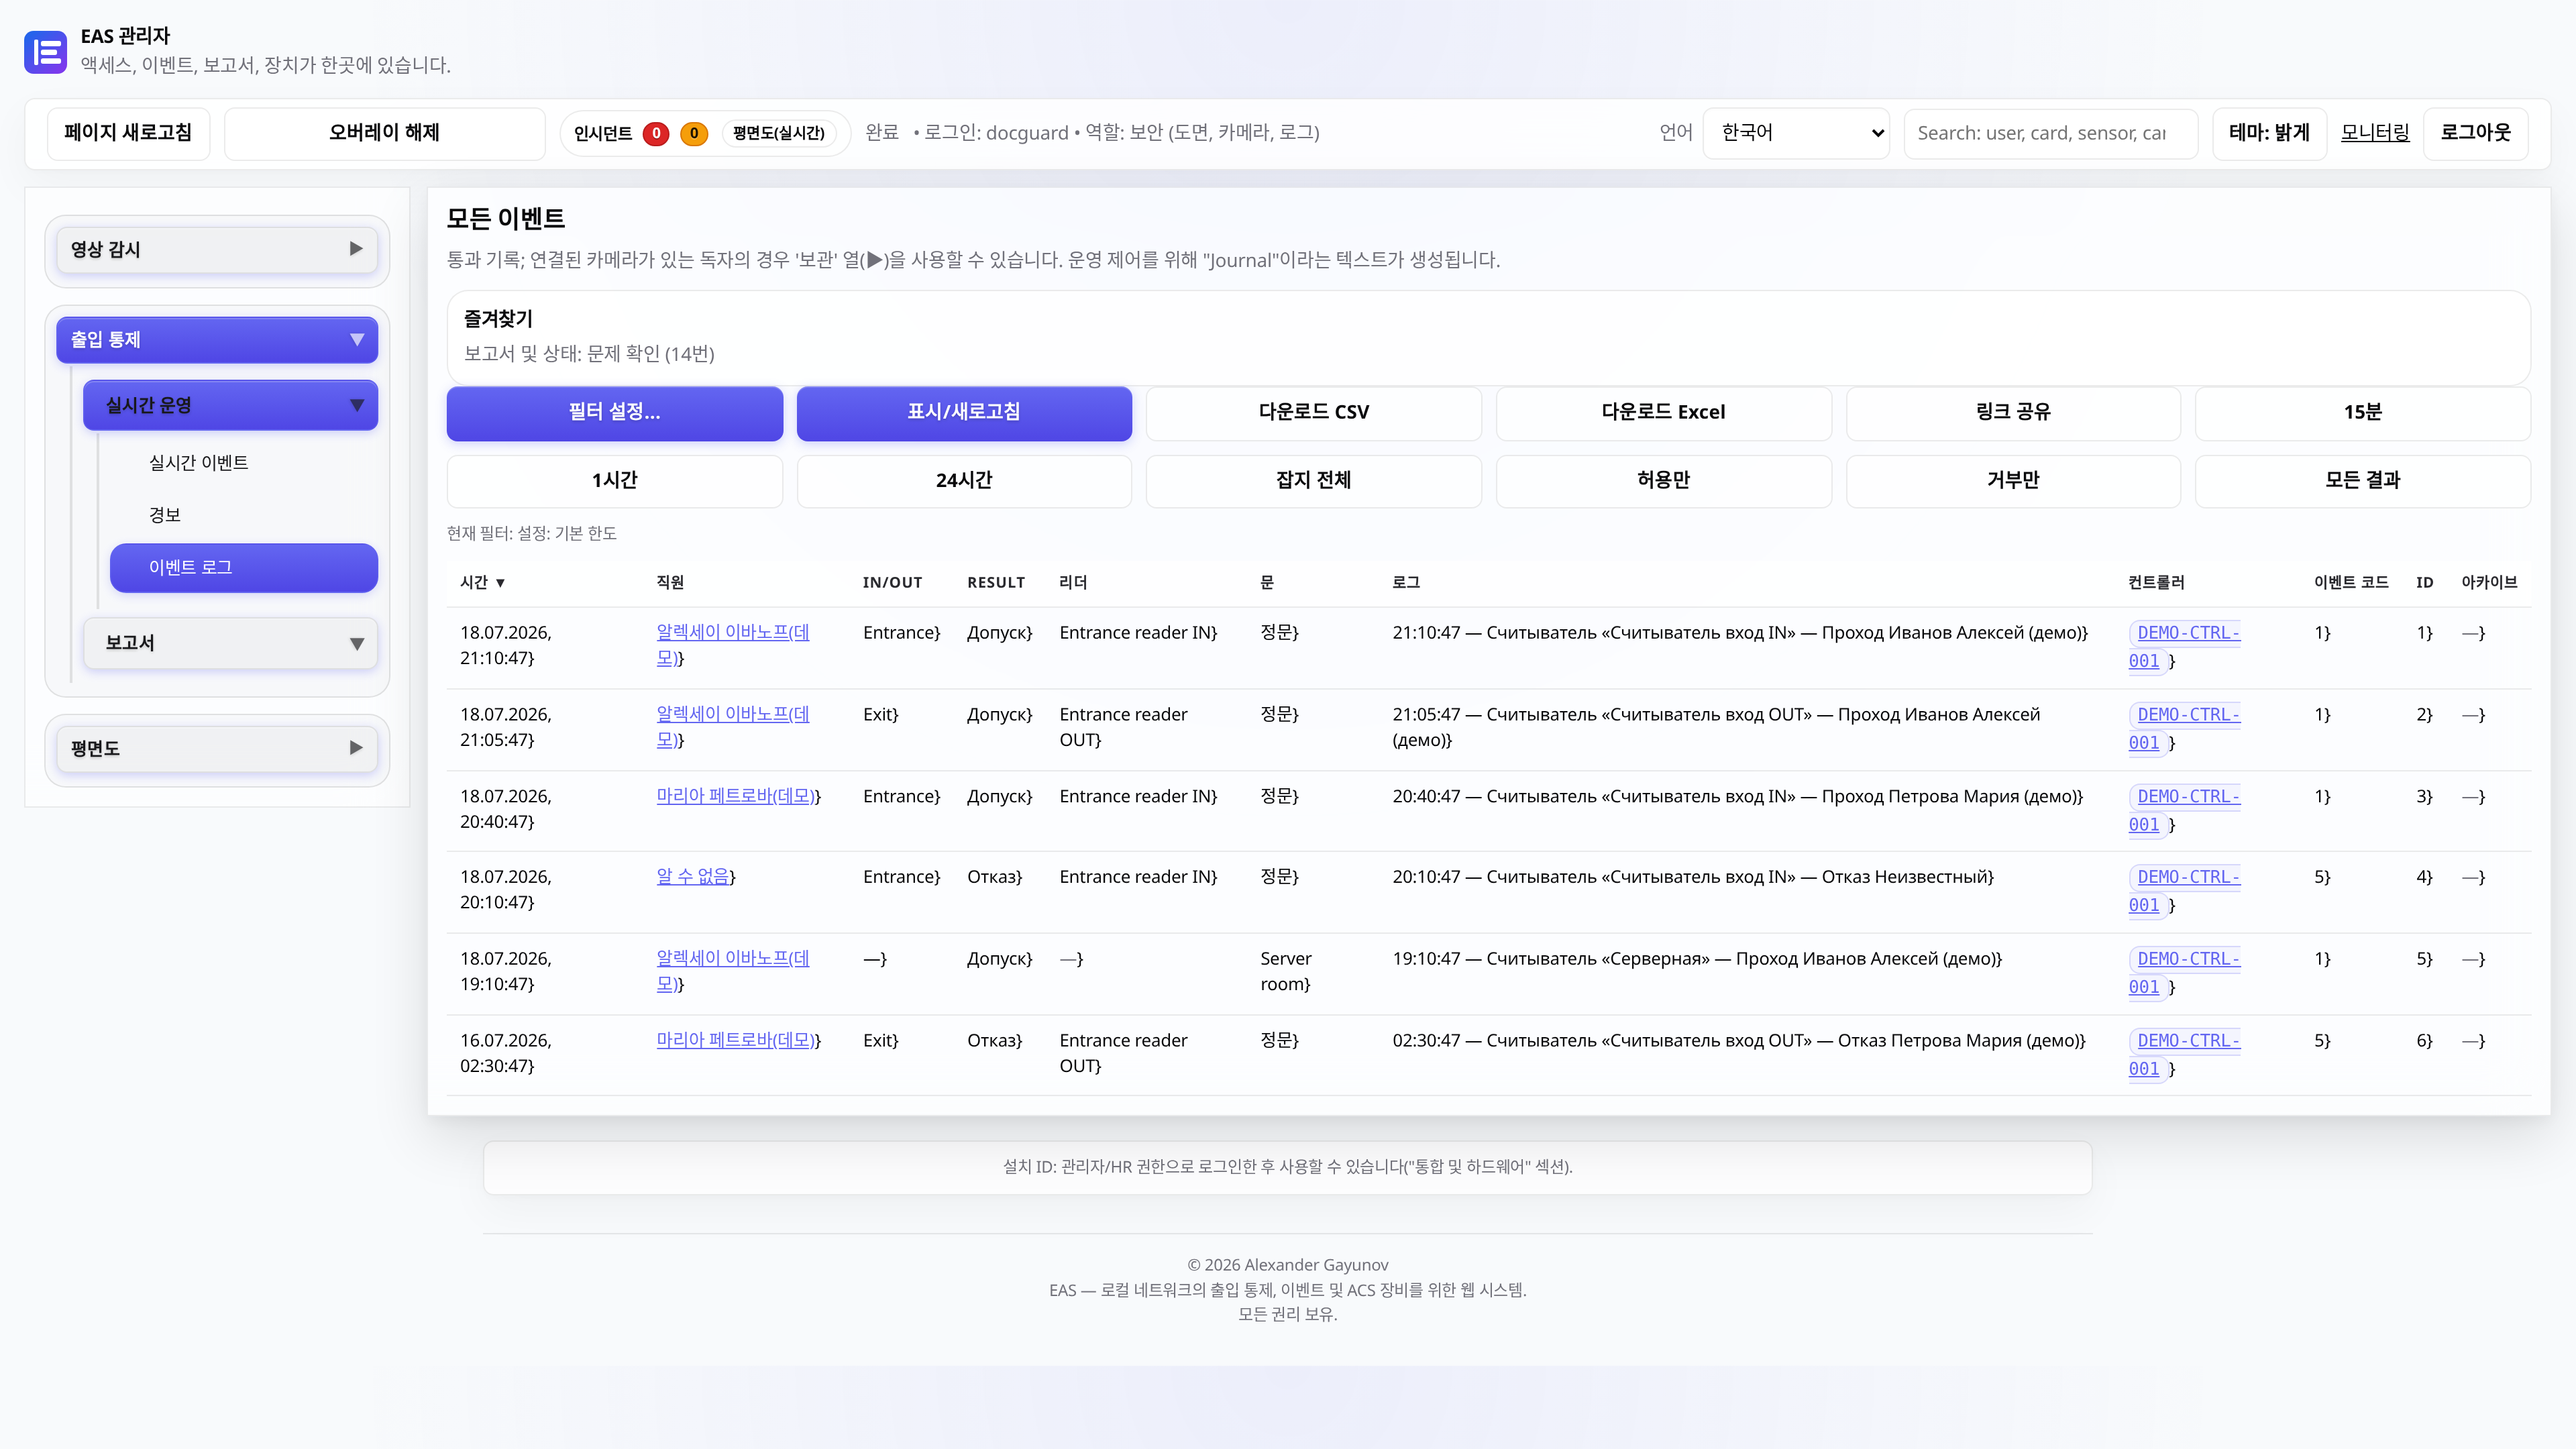This screenshot has height=1449, width=2576.
Task: Click the 링크 공유 button
Action: click(2013, 413)
